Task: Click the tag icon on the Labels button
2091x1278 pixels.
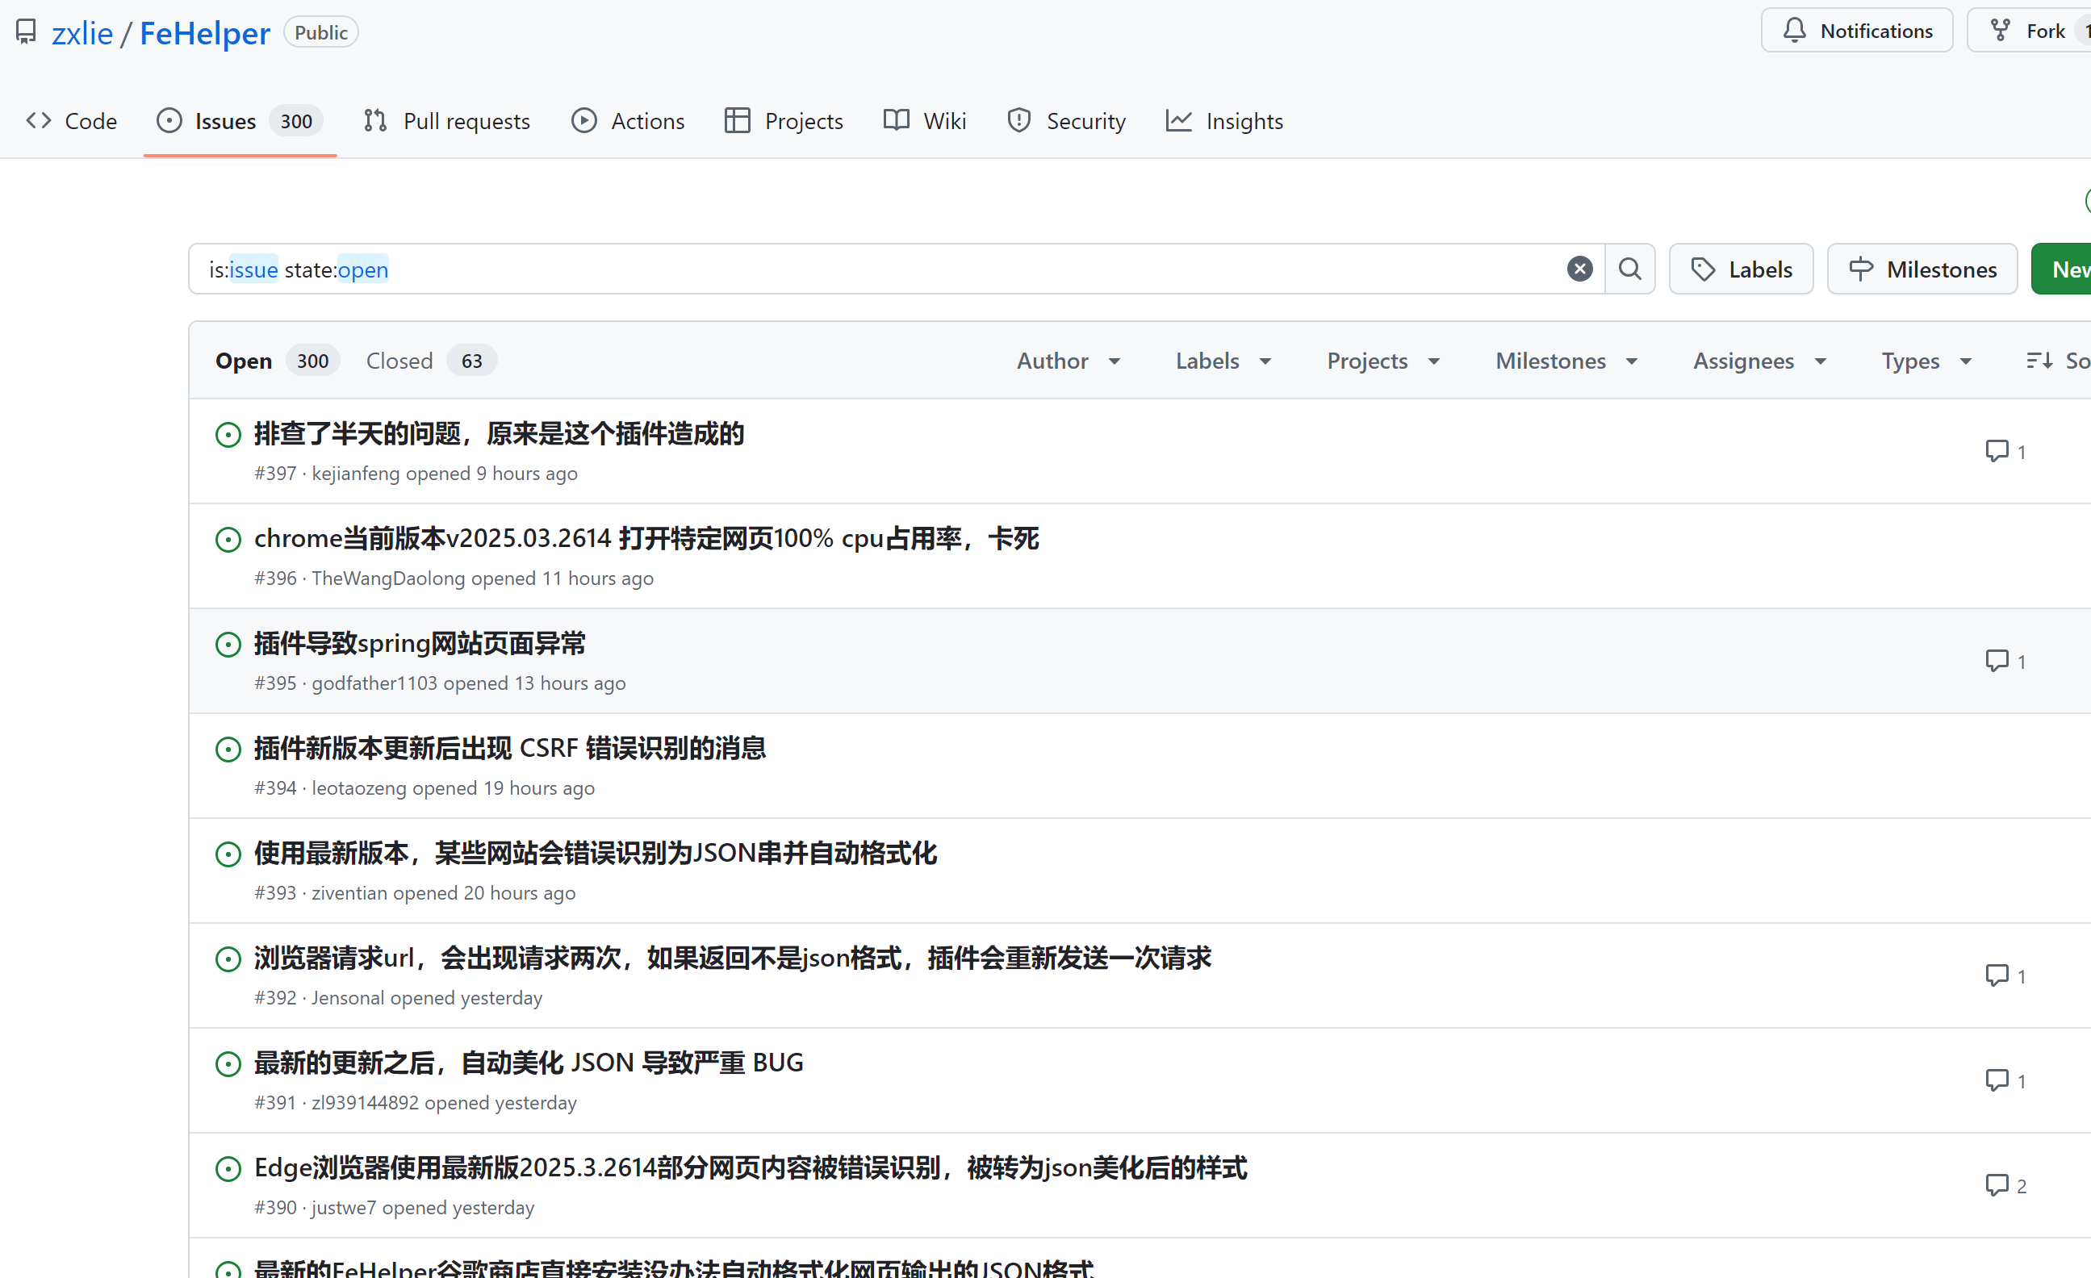Action: (1702, 269)
